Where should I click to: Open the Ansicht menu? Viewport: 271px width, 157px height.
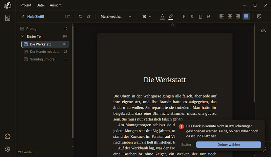coord(56,5)
